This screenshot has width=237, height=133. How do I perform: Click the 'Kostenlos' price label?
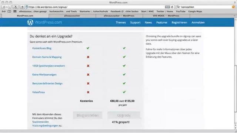pos(86,101)
